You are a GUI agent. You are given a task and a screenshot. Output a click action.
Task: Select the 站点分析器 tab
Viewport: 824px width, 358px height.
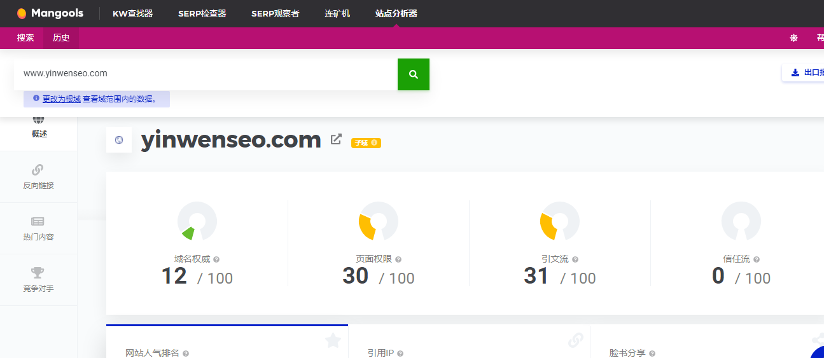coord(396,13)
